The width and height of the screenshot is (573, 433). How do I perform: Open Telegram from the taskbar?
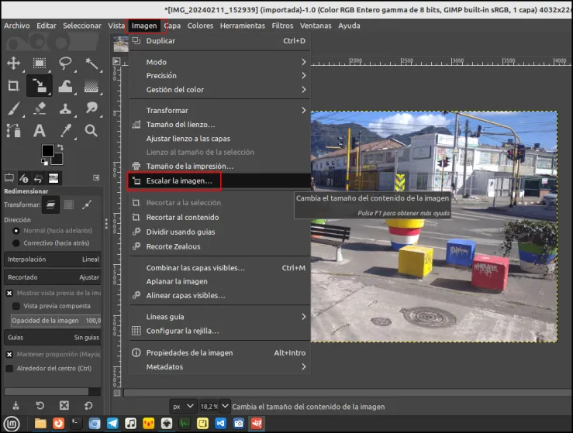(x=112, y=424)
